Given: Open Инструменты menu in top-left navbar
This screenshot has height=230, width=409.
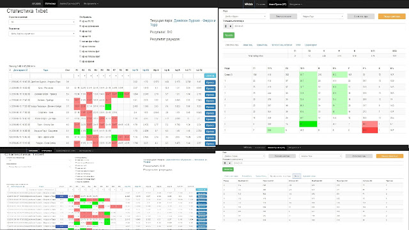Looking at the screenshot, I should 91,4.
